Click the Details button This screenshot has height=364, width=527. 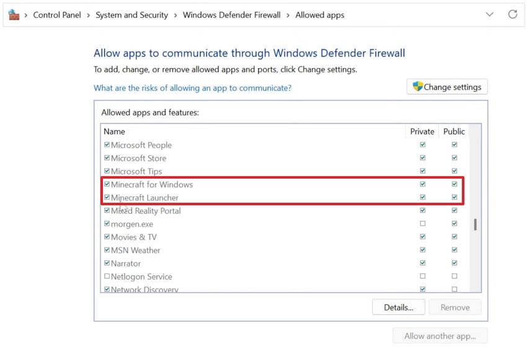click(398, 307)
